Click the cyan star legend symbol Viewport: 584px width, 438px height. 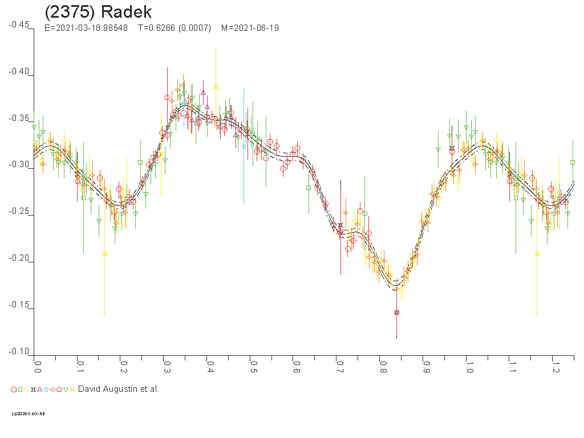tap(46, 390)
